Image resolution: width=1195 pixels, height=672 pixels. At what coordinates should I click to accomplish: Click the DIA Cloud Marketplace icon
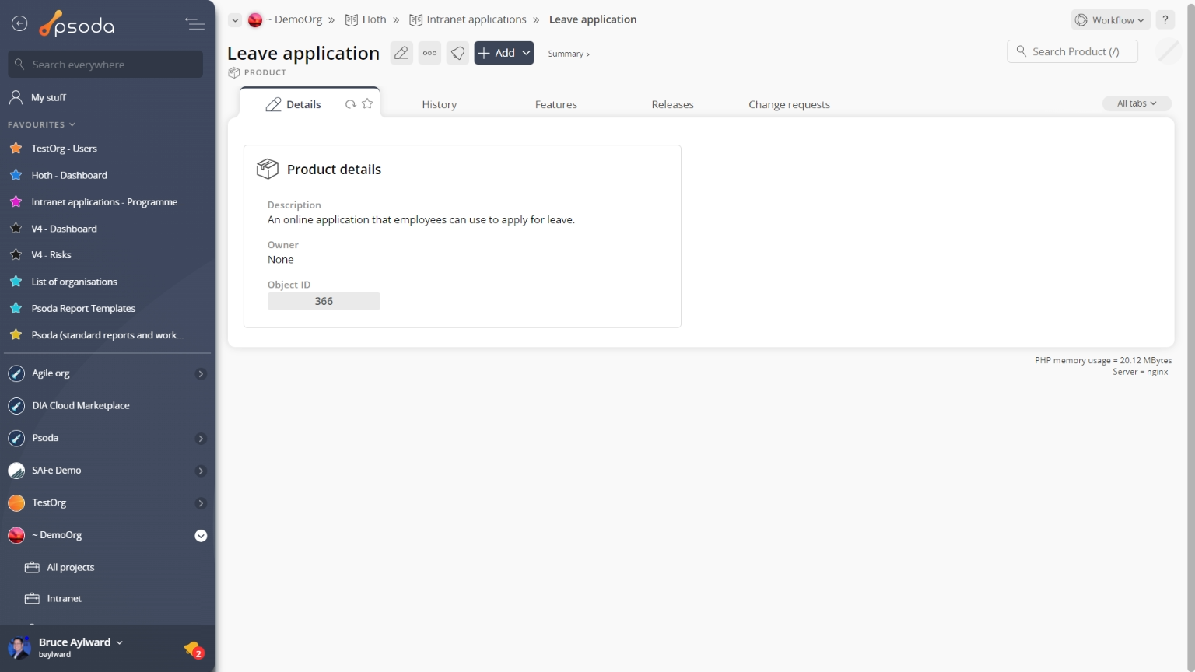[16, 406]
